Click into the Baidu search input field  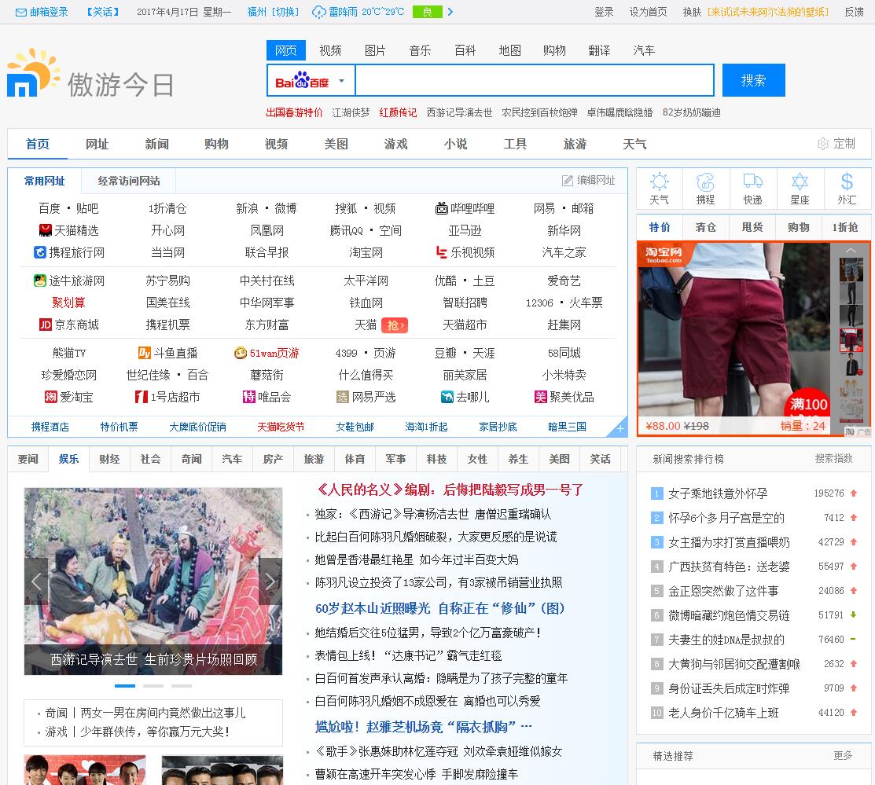pyautogui.click(x=534, y=81)
